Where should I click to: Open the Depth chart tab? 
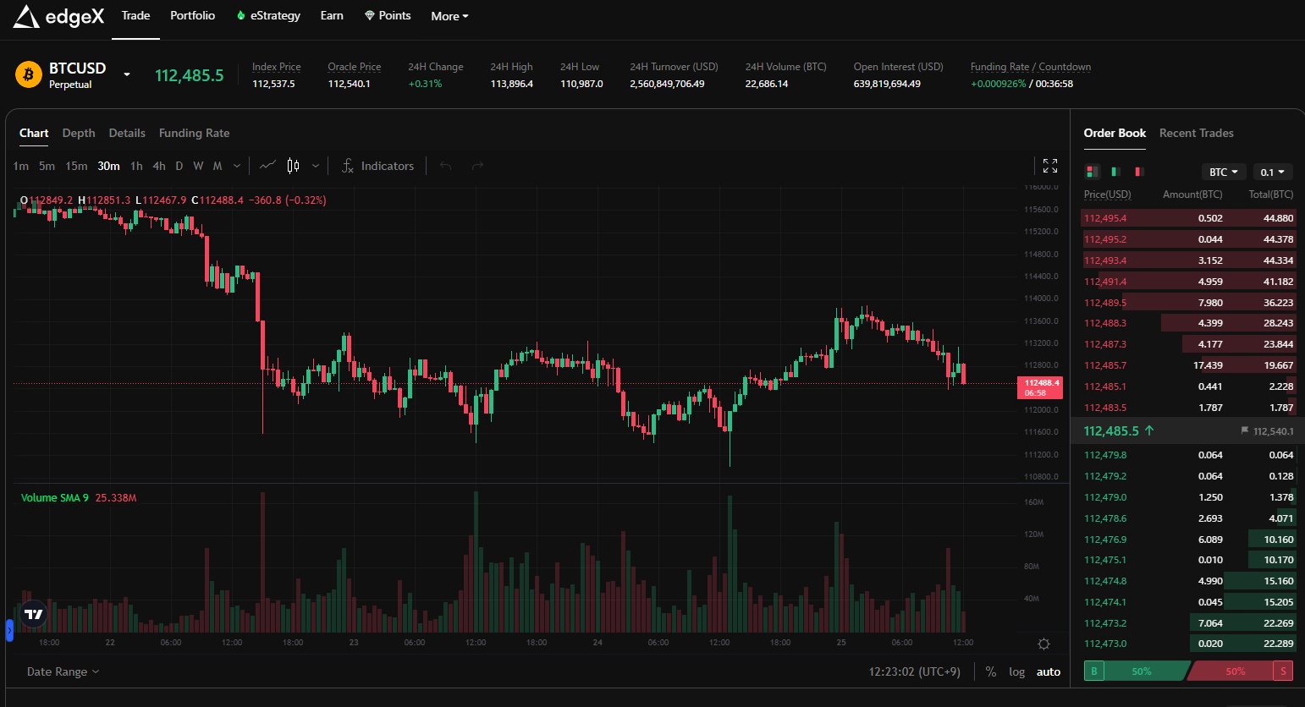[x=79, y=133]
